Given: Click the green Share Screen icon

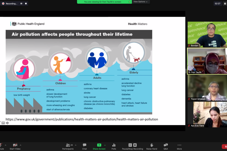Looking at the screenshot, I should pyautogui.click(x=99, y=145).
